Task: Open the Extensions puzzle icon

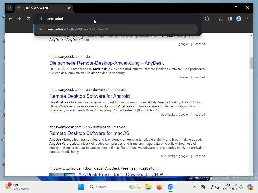Action: click(x=207, y=19)
